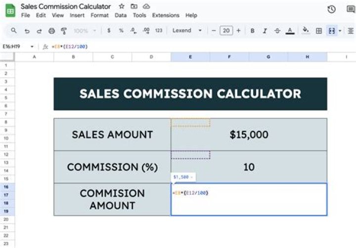
Task: Select the COMMISION AMOUNT label cell
Action: [x=112, y=199]
